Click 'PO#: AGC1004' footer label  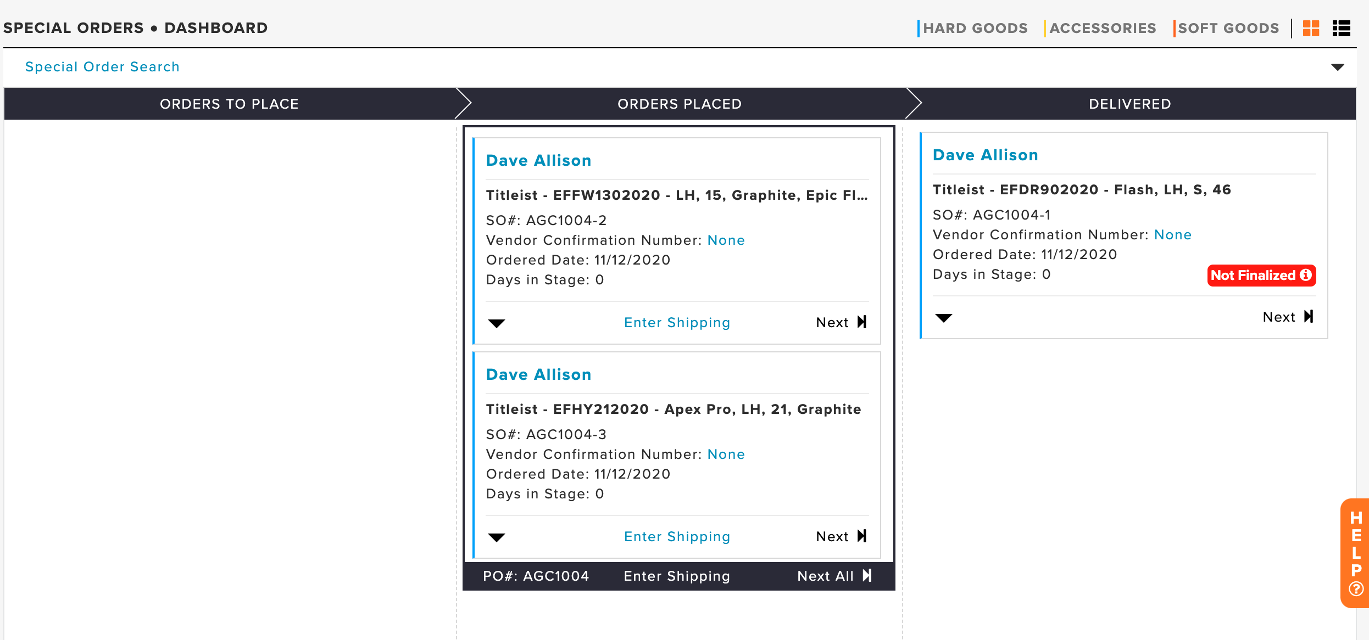tap(536, 576)
